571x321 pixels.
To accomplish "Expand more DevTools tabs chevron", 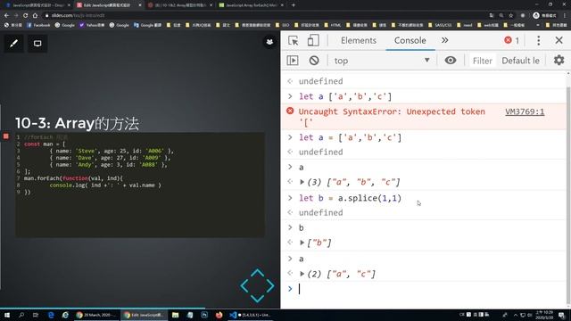I will click(444, 40).
